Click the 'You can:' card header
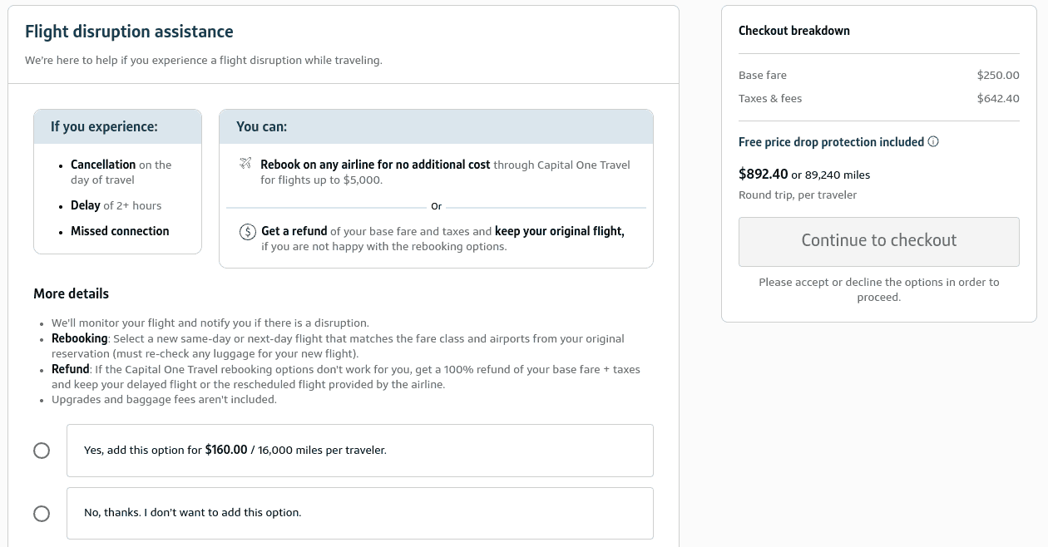Image resolution: width=1048 pixels, height=547 pixels. [x=436, y=126]
